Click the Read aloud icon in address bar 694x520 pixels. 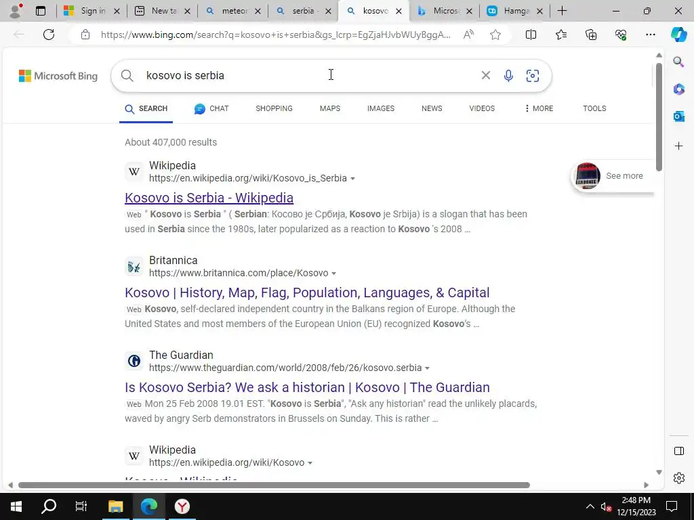click(468, 35)
